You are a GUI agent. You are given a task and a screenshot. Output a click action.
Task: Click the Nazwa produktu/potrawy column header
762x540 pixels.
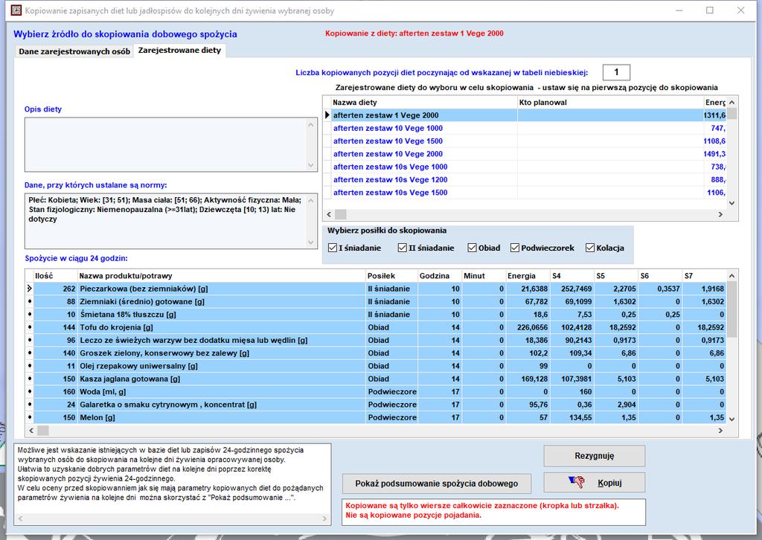[222, 276]
